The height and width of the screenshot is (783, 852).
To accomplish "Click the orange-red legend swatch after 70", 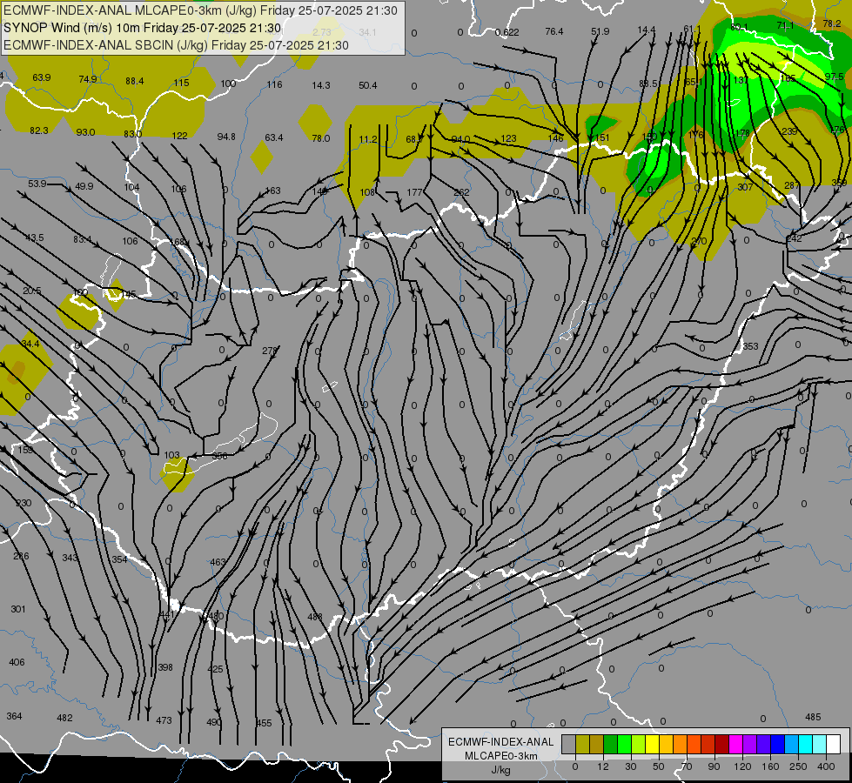I will coord(694,745).
